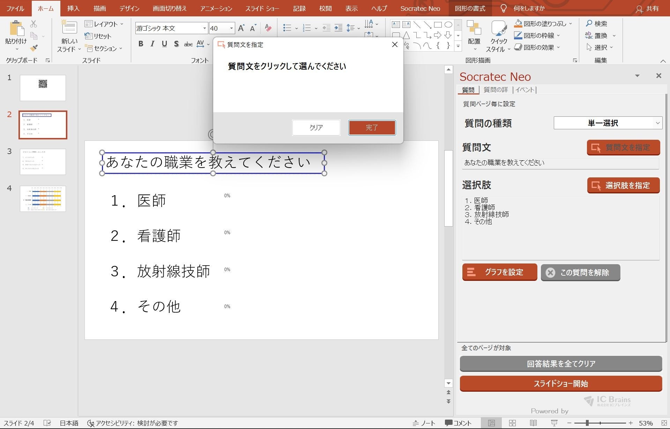Toggle italic formatting

point(152,44)
